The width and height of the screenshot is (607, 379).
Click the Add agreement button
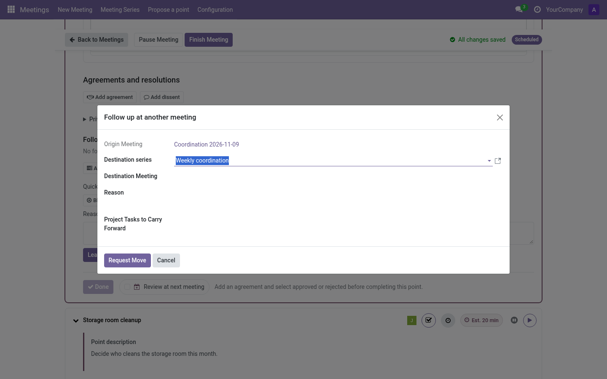click(x=110, y=97)
